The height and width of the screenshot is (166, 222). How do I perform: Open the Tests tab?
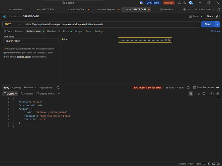88,31
